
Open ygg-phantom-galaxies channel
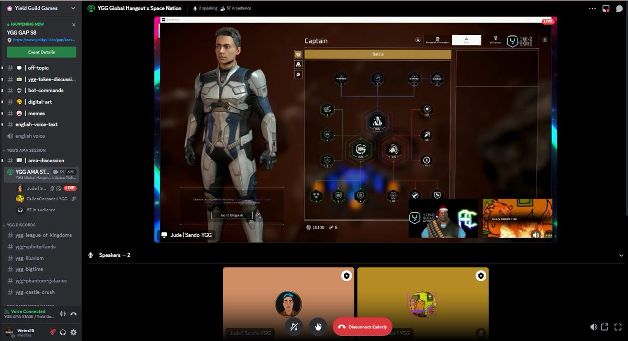pyautogui.click(x=41, y=281)
